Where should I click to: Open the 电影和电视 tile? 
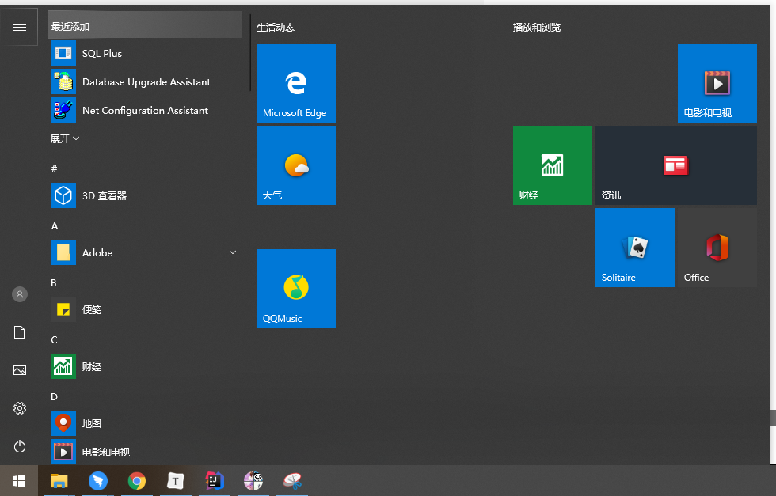pos(717,83)
